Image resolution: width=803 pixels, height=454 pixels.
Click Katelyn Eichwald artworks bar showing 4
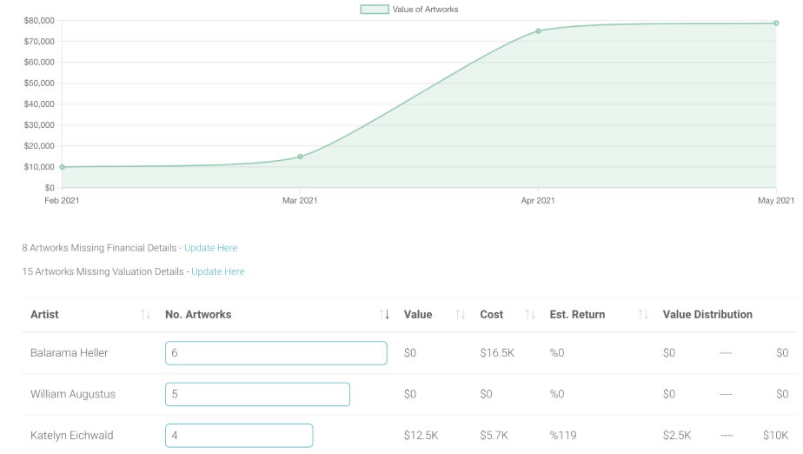[239, 435]
